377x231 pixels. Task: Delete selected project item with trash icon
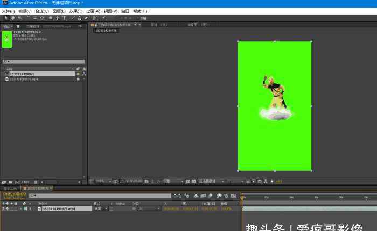pos(36,182)
